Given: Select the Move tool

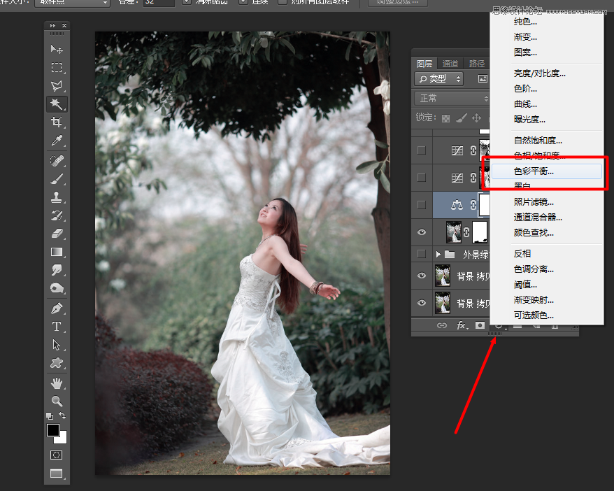Looking at the screenshot, I should 57,48.
